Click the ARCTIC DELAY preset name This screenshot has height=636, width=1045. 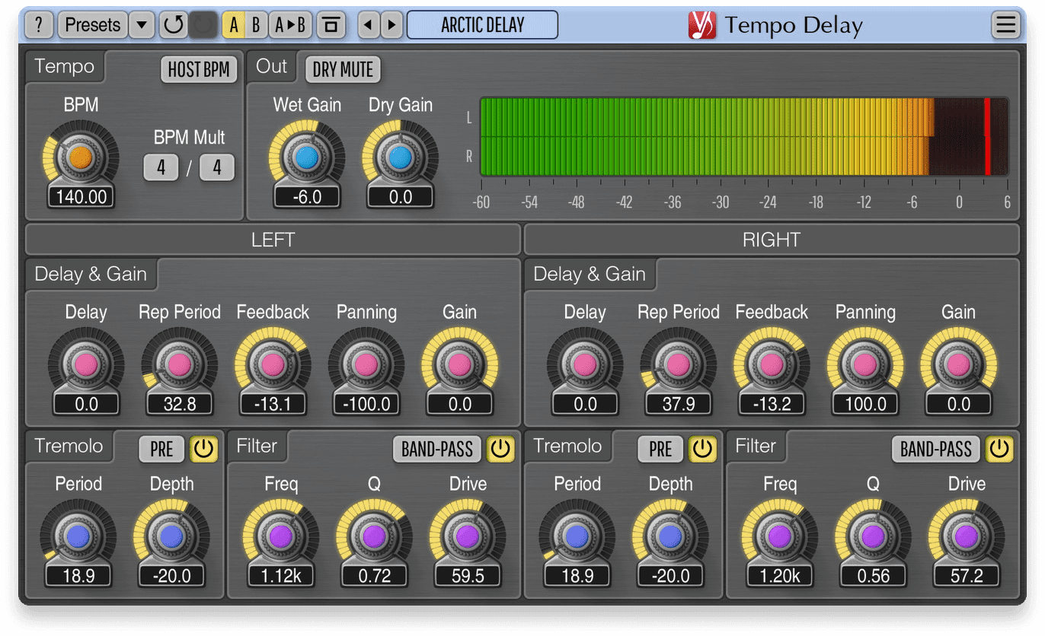point(482,24)
